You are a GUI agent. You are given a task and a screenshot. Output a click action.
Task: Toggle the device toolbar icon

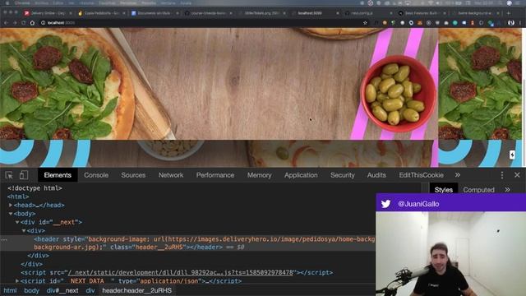pyautogui.click(x=24, y=175)
